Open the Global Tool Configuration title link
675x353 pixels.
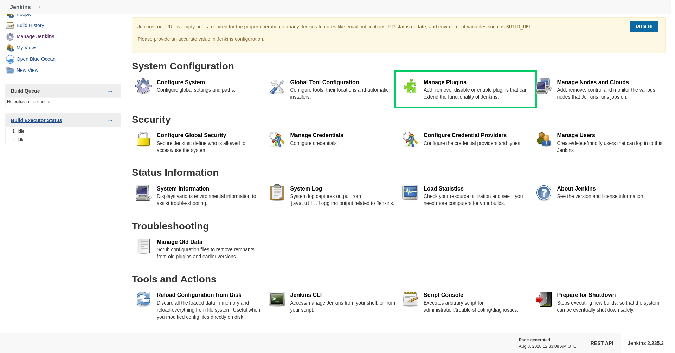tap(324, 82)
